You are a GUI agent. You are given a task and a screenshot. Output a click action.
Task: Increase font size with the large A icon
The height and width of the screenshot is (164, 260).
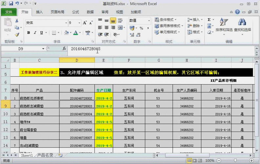point(85,23)
